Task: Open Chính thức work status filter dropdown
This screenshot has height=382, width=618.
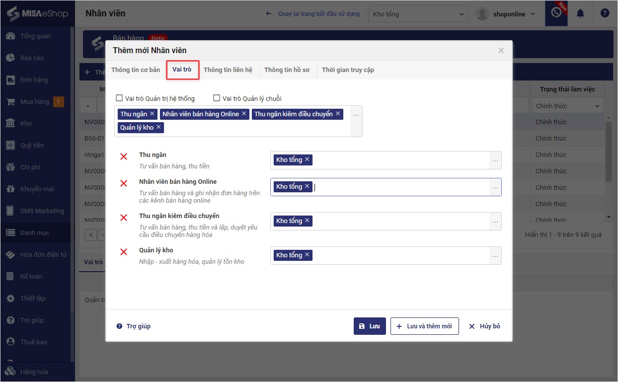Action: pos(568,106)
